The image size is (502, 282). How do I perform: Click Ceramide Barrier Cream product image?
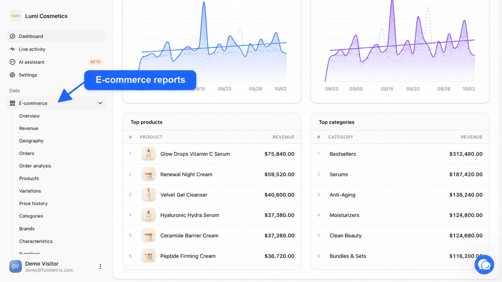point(149,235)
